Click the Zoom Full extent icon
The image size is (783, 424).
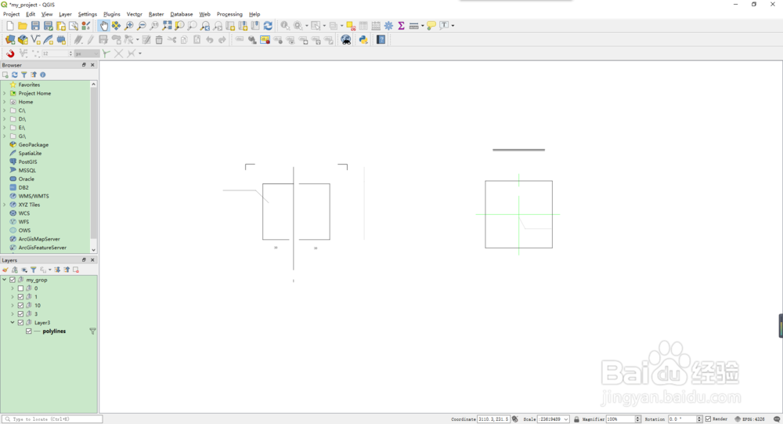tap(167, 26)
